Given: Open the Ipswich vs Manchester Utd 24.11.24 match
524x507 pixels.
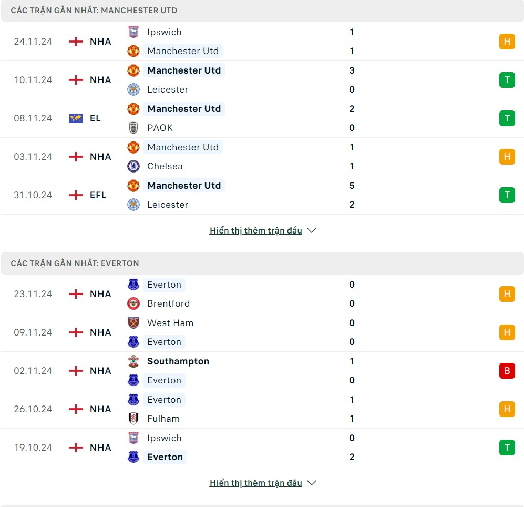Looking at the screenshot, I should [x=263, y=42].
